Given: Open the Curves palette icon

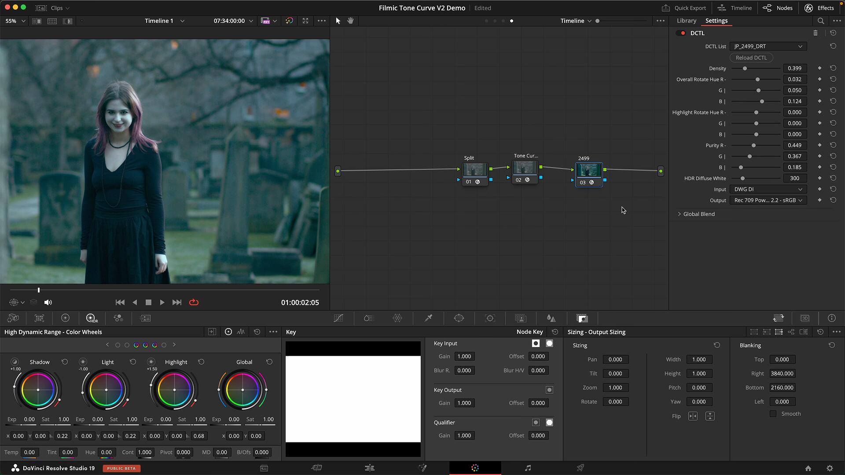Looking at the screenshot, I should (x=338, y=318).
